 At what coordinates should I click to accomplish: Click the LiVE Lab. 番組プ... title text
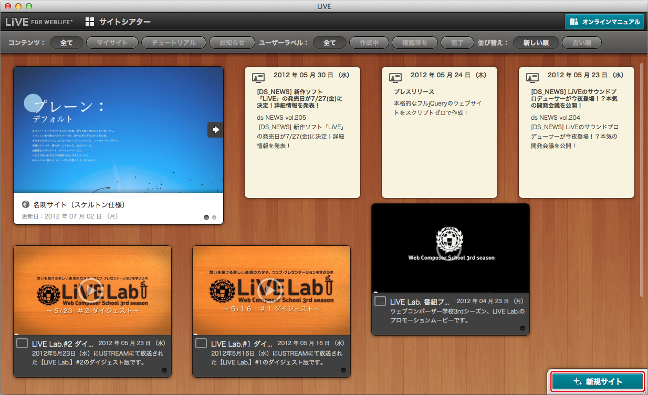pos(420,302)
